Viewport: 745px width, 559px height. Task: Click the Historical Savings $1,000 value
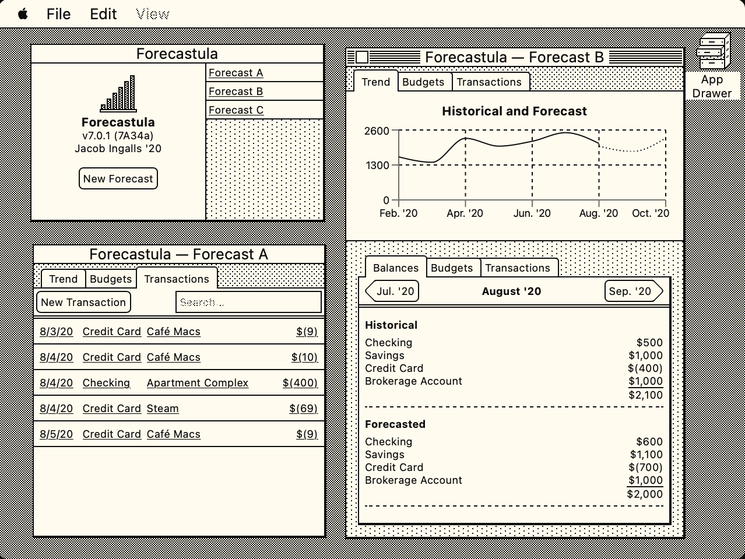pos(645,356)
